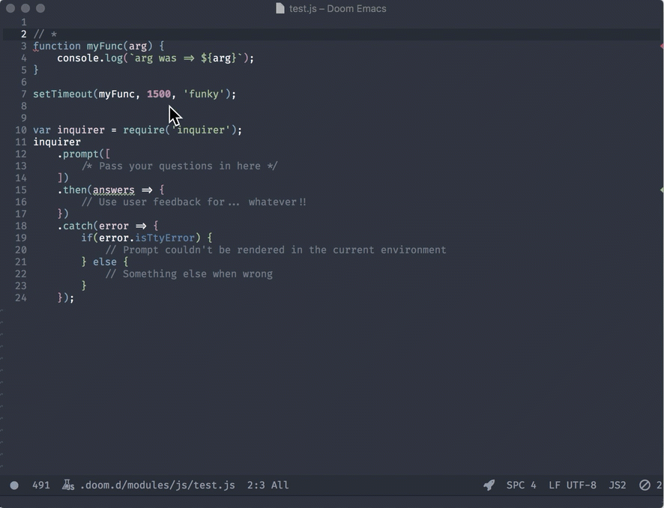Click the JS flask file icon in the modeline
The image size is (664, 508).
click(x=68, y=485)
